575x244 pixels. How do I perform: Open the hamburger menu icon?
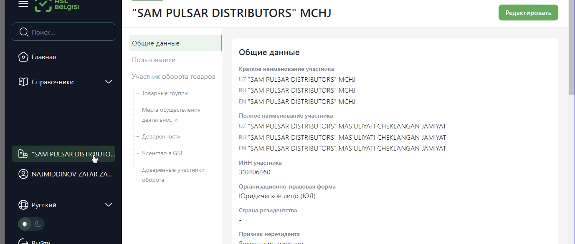click(x=23, y=3)
